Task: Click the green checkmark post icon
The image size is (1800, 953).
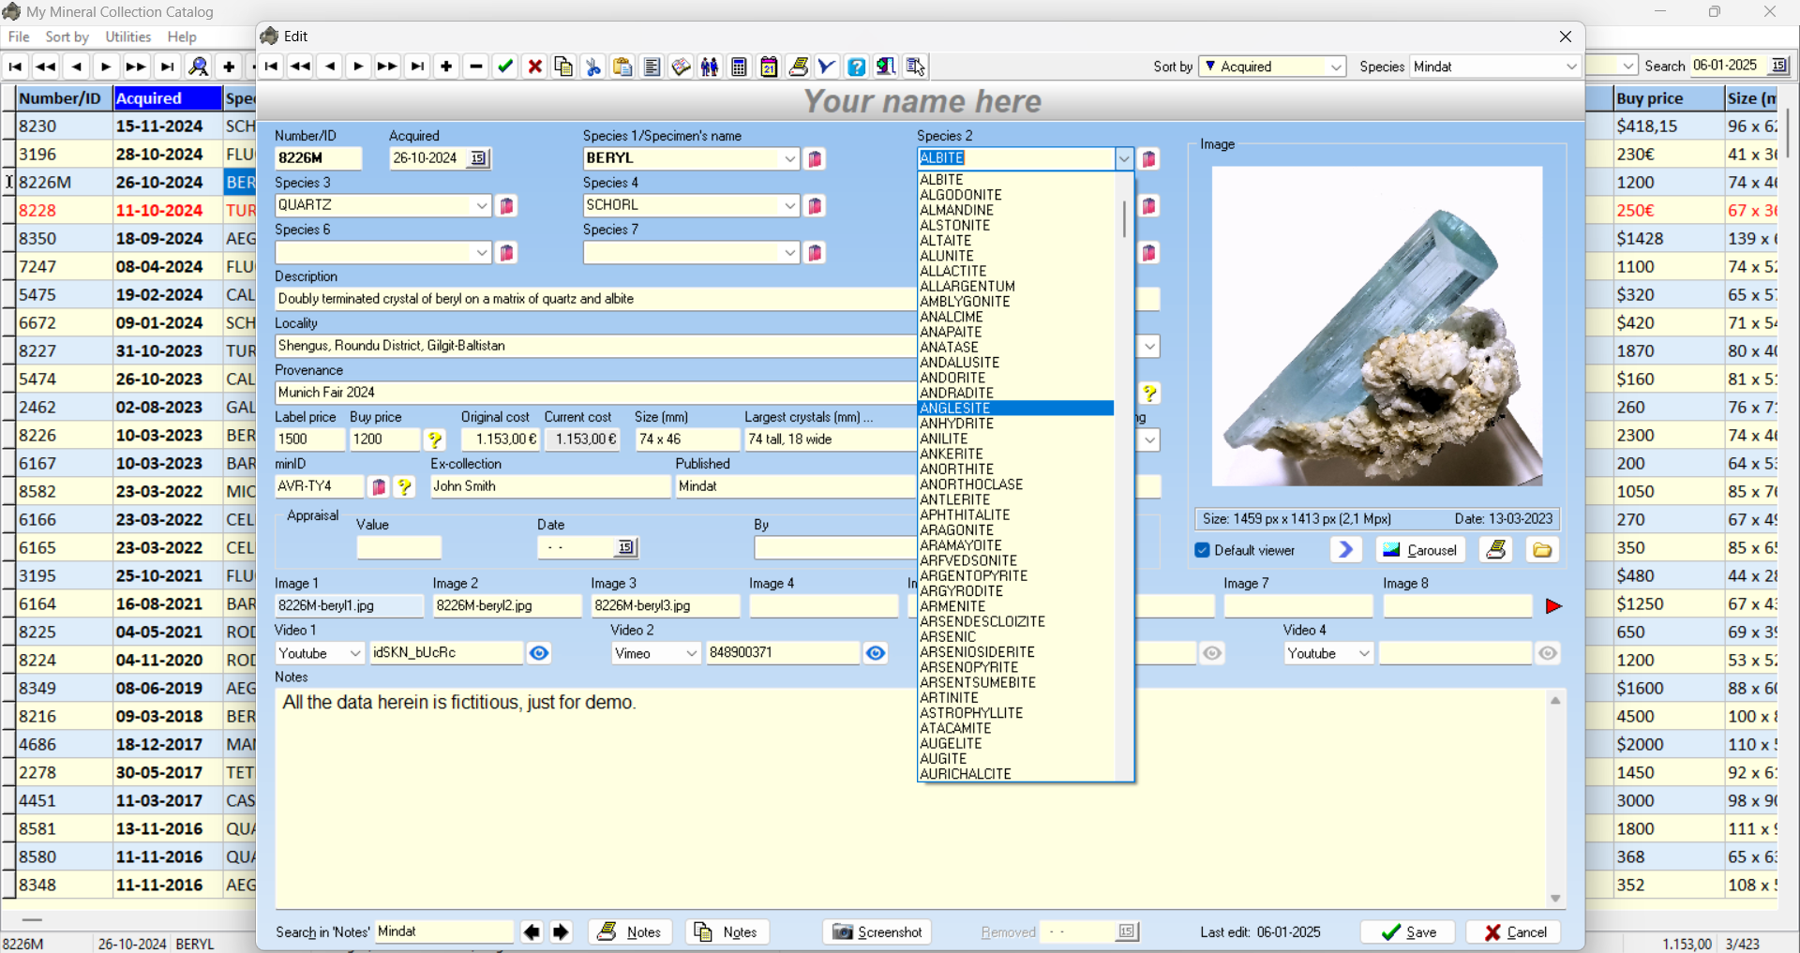Action: pos(505,67)
